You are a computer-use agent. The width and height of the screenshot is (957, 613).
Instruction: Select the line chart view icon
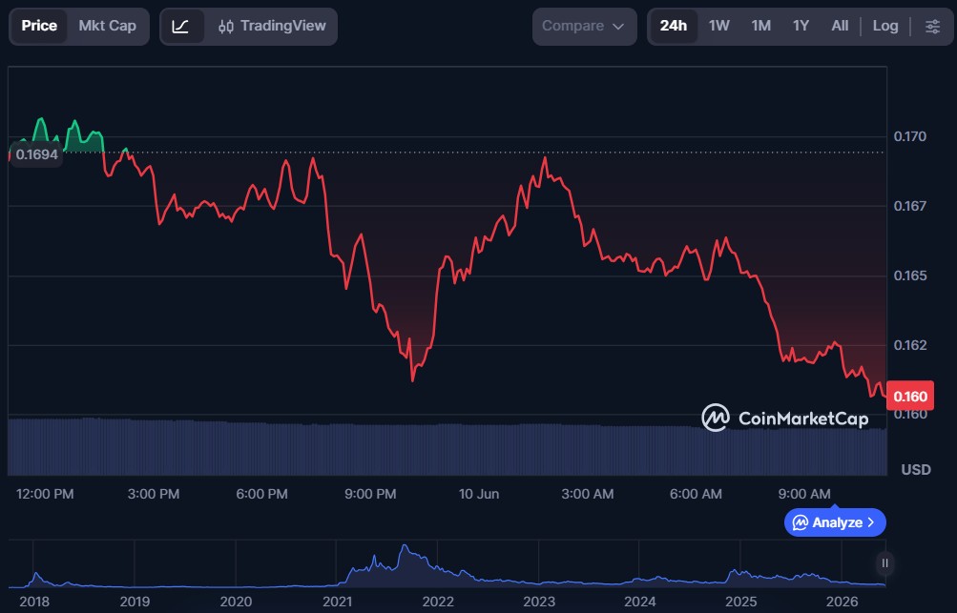coord(180,27)
